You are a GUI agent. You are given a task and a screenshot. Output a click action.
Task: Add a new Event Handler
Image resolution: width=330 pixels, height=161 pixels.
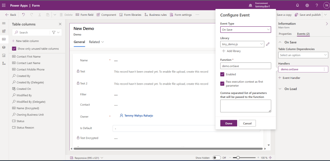(x=289, y=78)
